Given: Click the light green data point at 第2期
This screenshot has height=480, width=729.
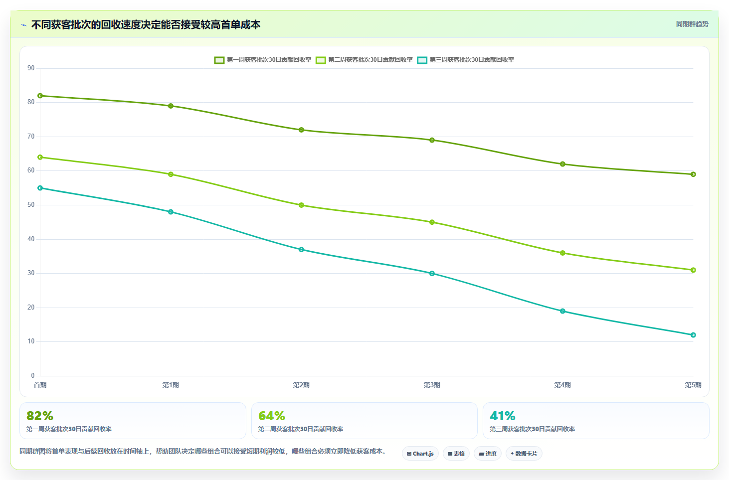Looking at the screenshot, I should coord(301,205).
